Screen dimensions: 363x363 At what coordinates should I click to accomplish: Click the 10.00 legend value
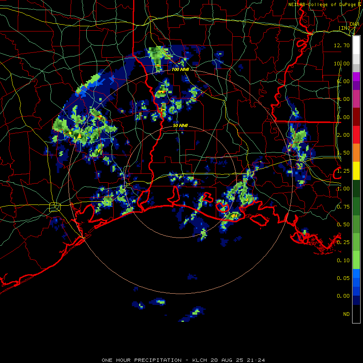click(342, 63)
